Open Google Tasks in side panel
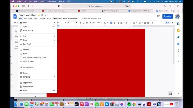 click(x=178, y=37)
